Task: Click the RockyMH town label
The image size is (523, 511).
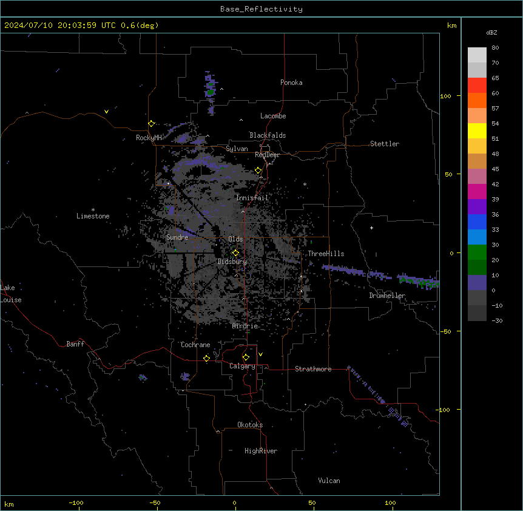Action: (149, 138)
